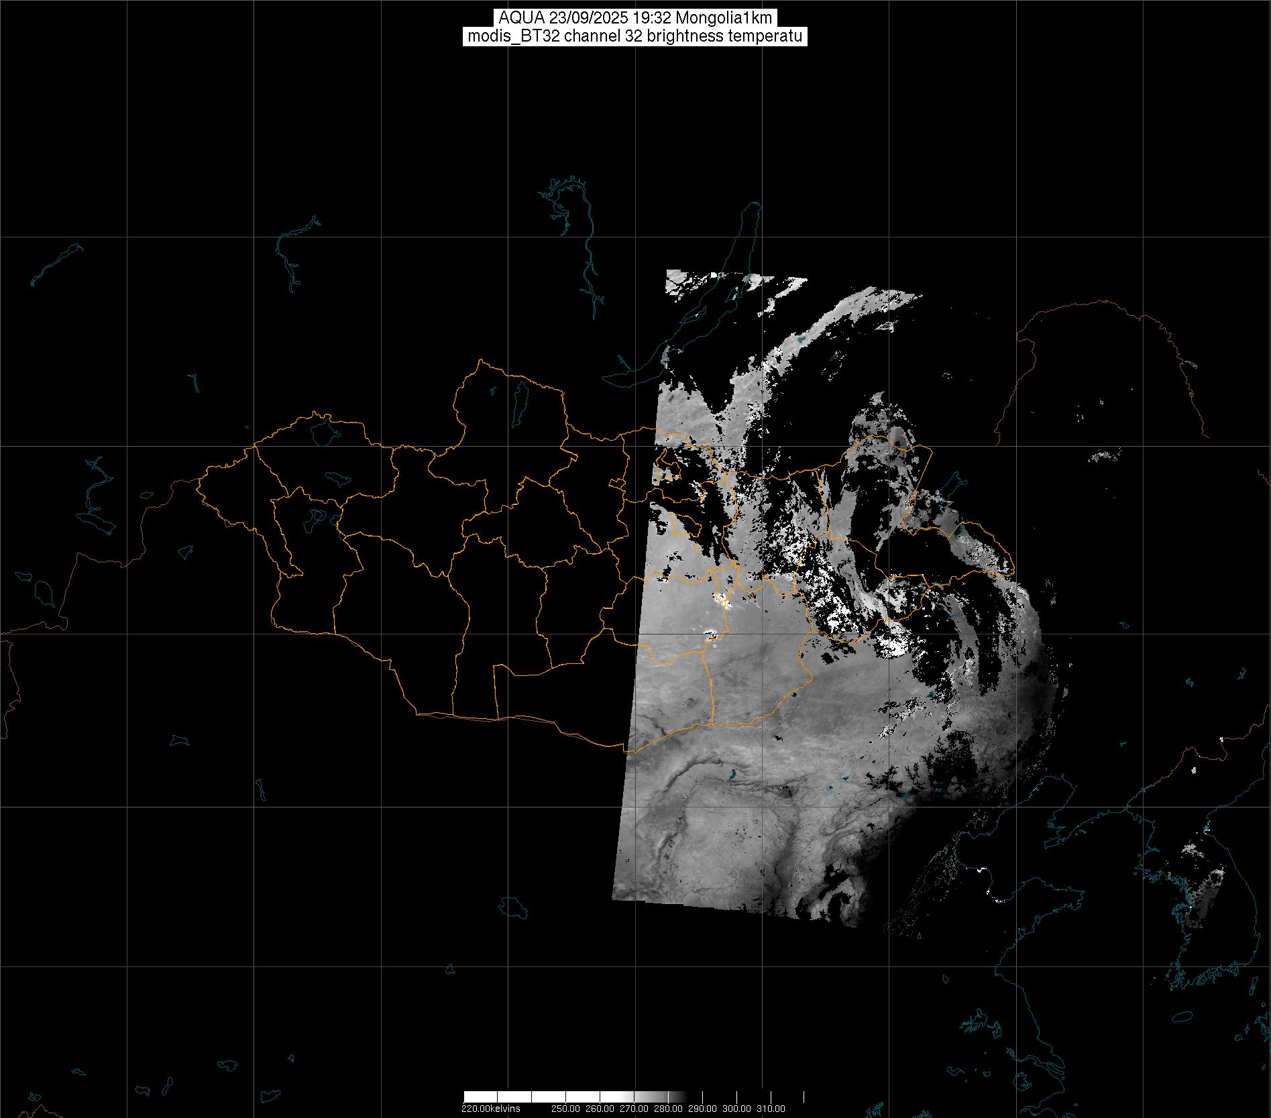This screenshot has height=1118, width=1271.
Task: Click the AQUA 23/09/2025 19:32 title label
Action: (634, 18)
